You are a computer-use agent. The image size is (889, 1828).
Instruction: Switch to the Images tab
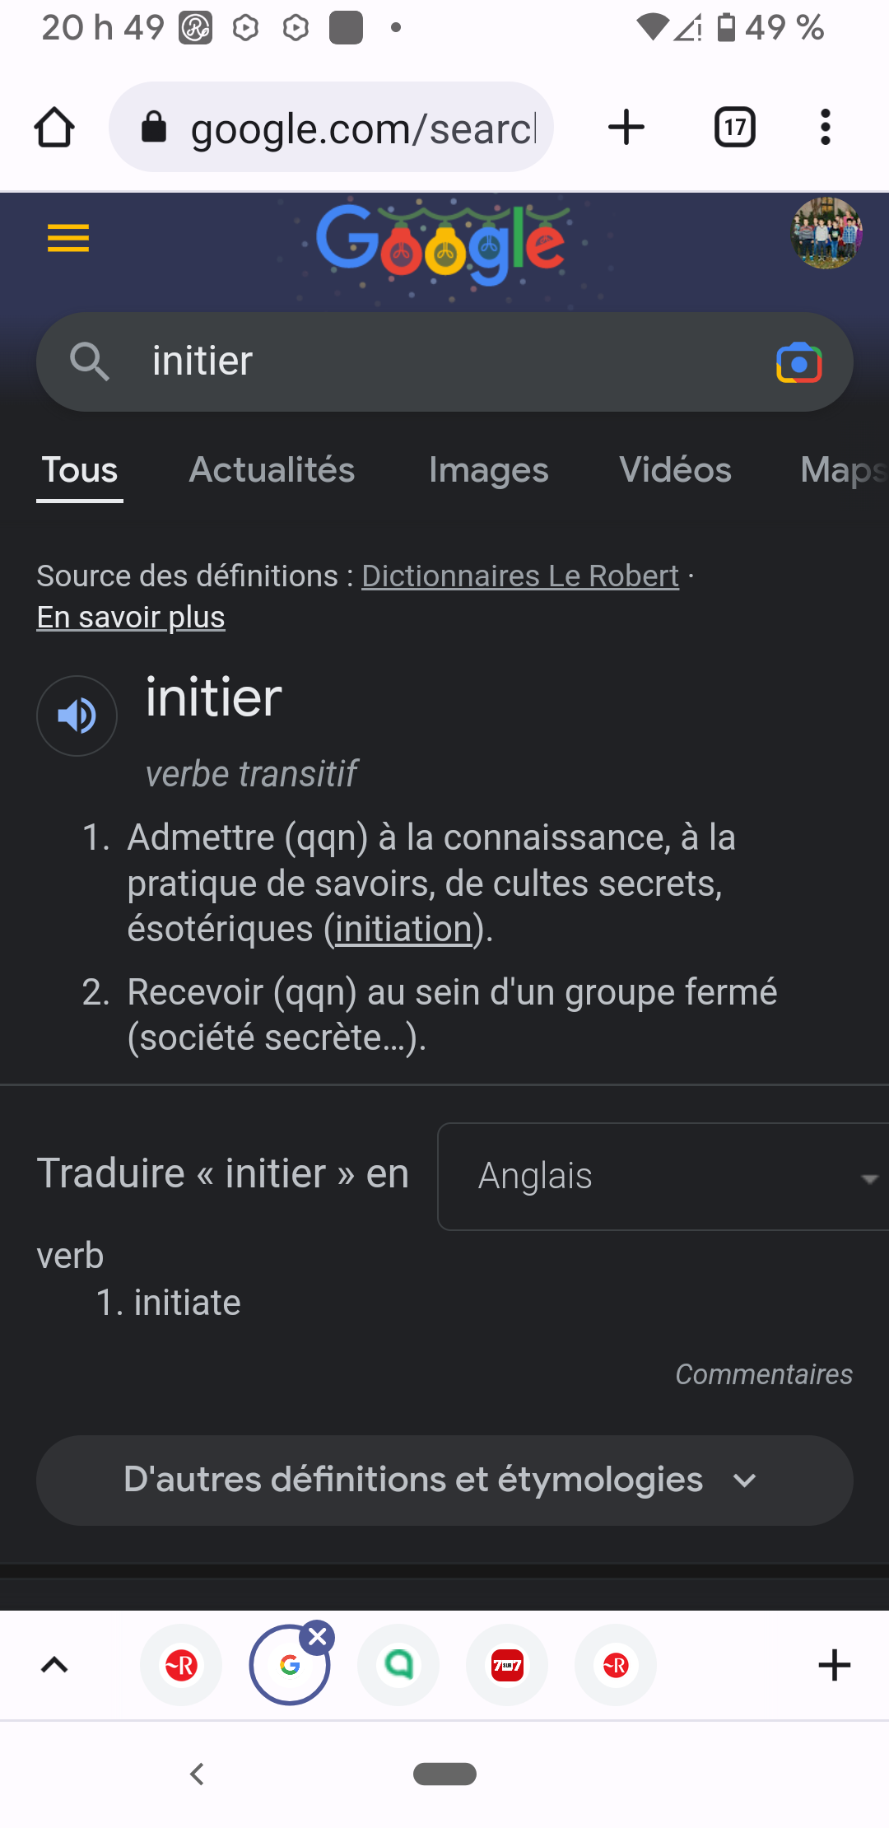(488, 470)
